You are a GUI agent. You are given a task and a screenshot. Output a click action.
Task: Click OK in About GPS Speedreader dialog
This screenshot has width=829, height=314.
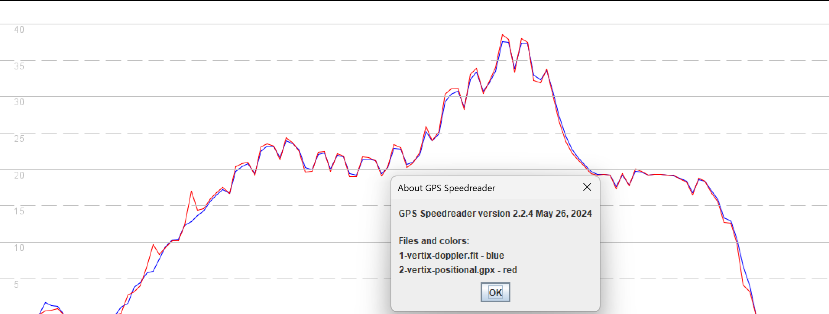pos(495,293)
